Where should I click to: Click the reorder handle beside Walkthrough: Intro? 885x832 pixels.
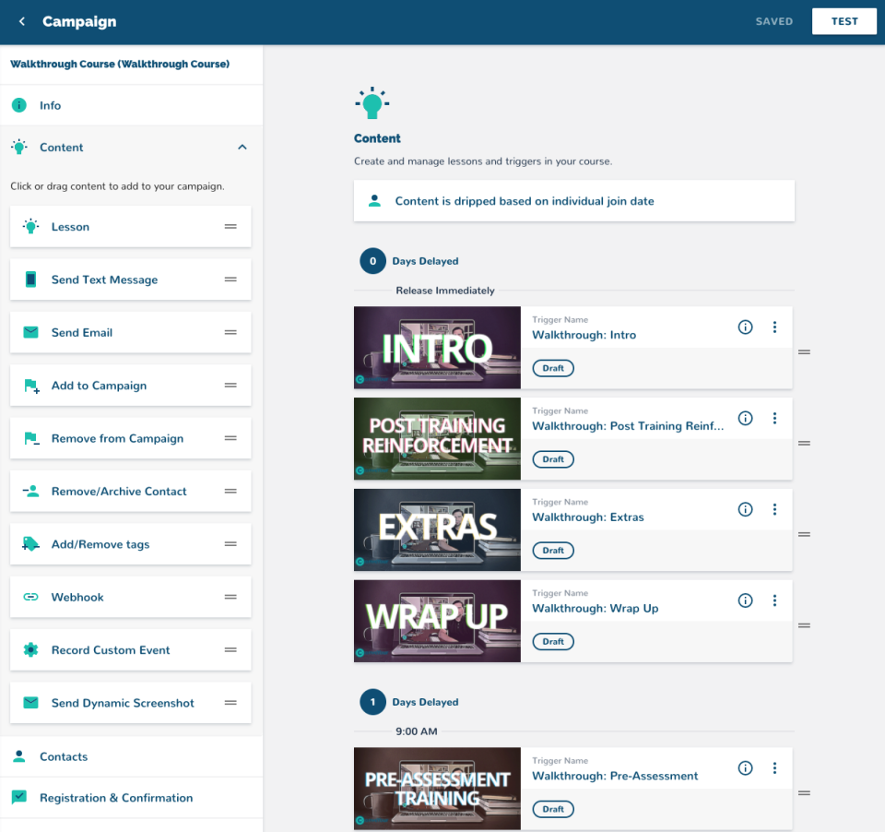[x=804, y=352]
